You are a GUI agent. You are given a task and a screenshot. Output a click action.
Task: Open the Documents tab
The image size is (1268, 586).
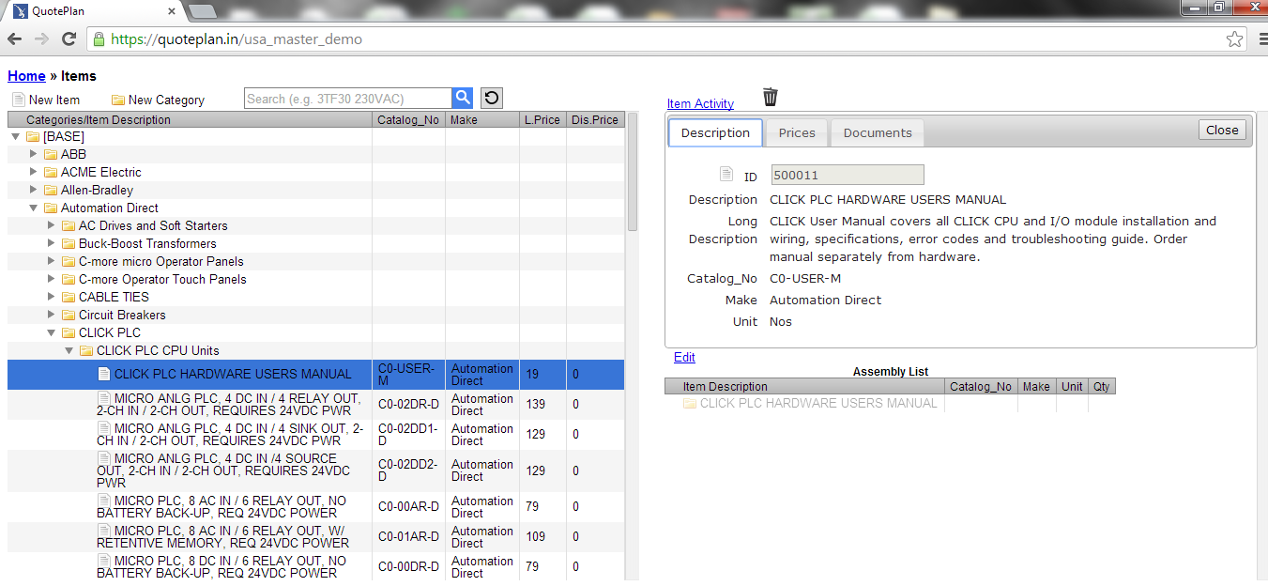(878, 132)
